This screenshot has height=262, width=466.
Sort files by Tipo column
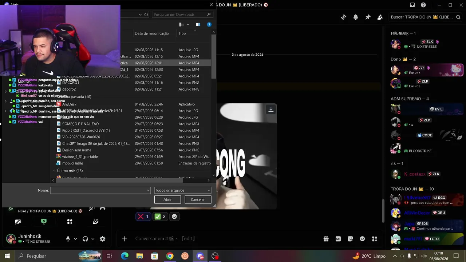pos(193,33)
